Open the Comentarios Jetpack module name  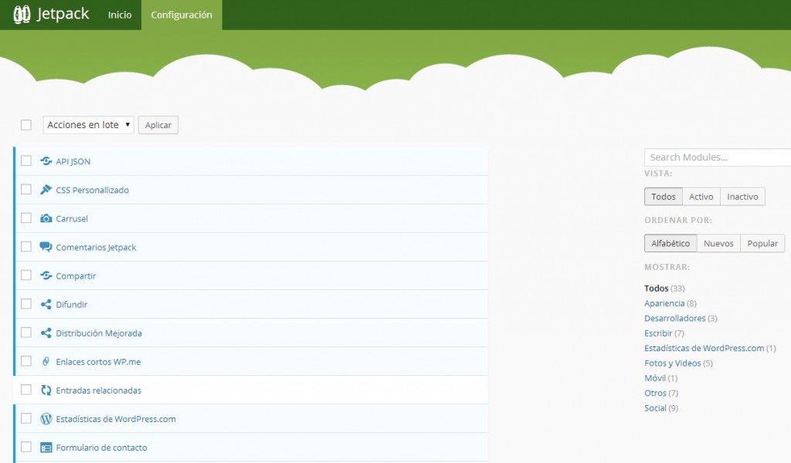[x=96, y=248]
